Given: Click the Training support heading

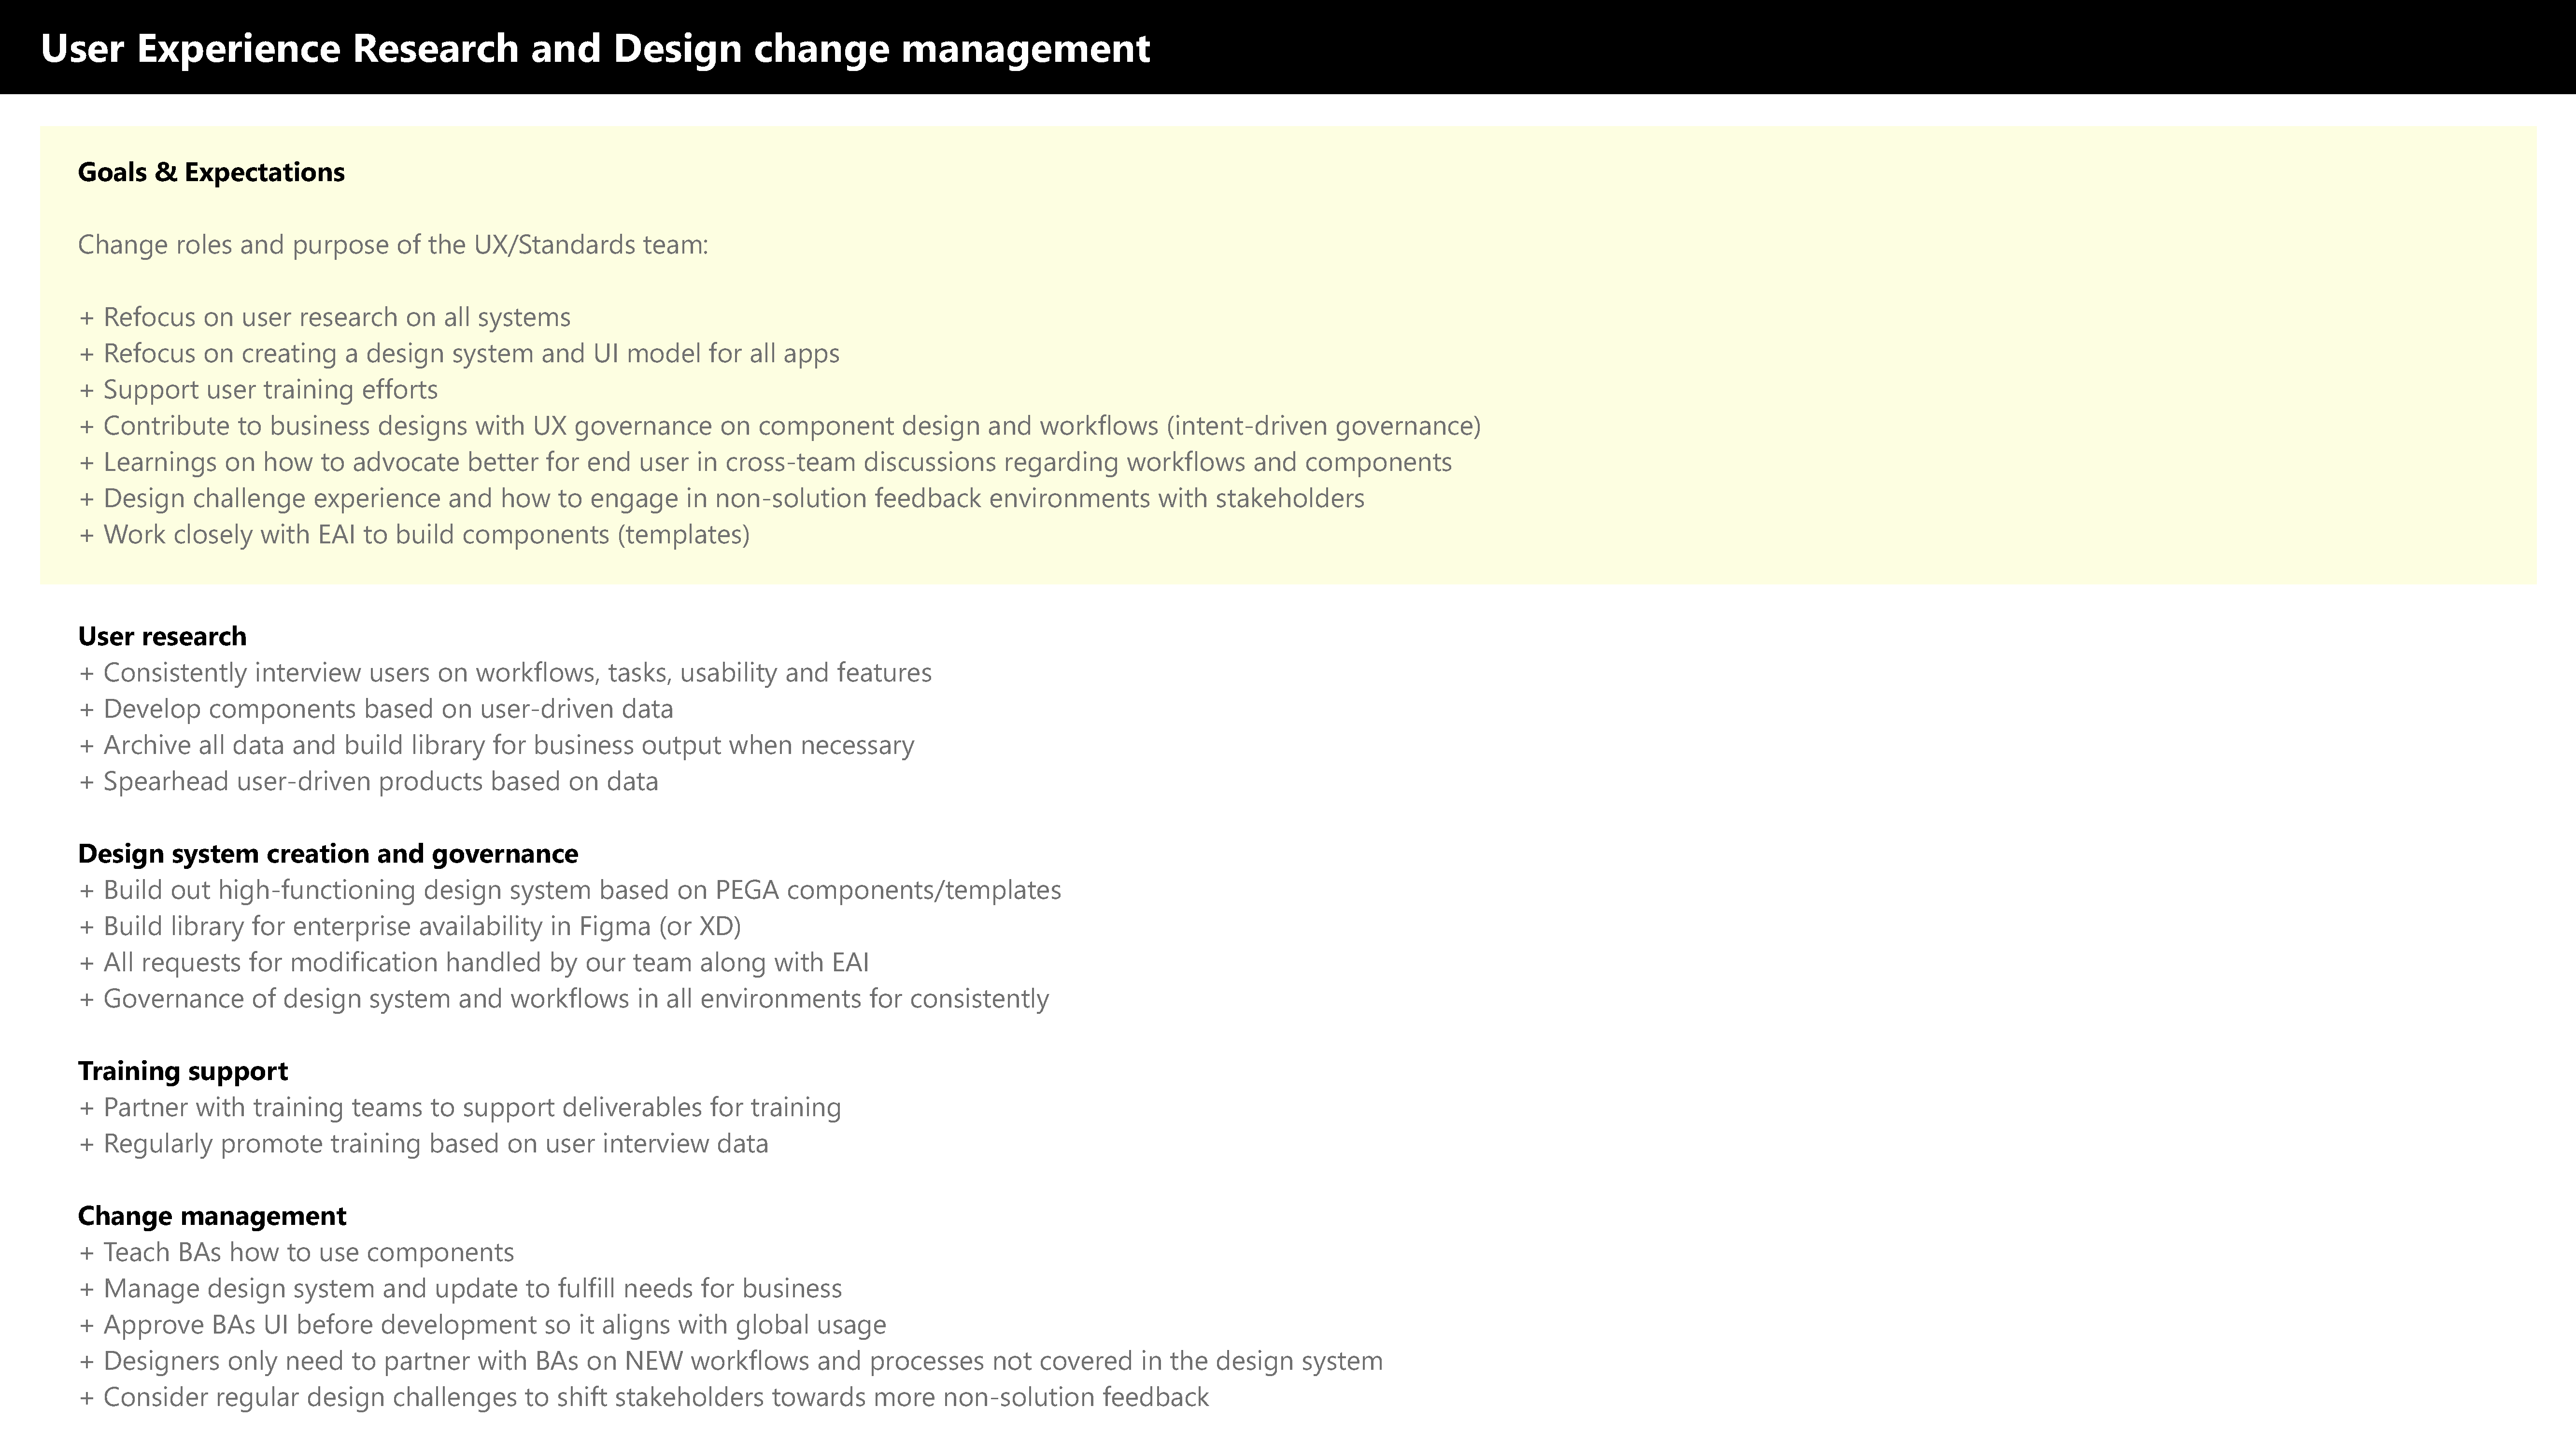Looking at the screenshot, I should coord(183,1071).
